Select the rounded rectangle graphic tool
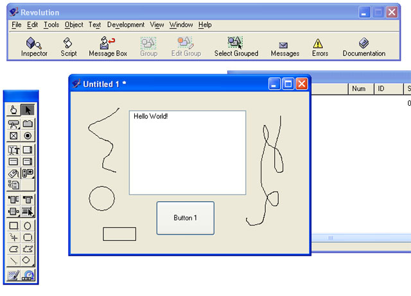The image size is (411, 296). tap(28, 237)
